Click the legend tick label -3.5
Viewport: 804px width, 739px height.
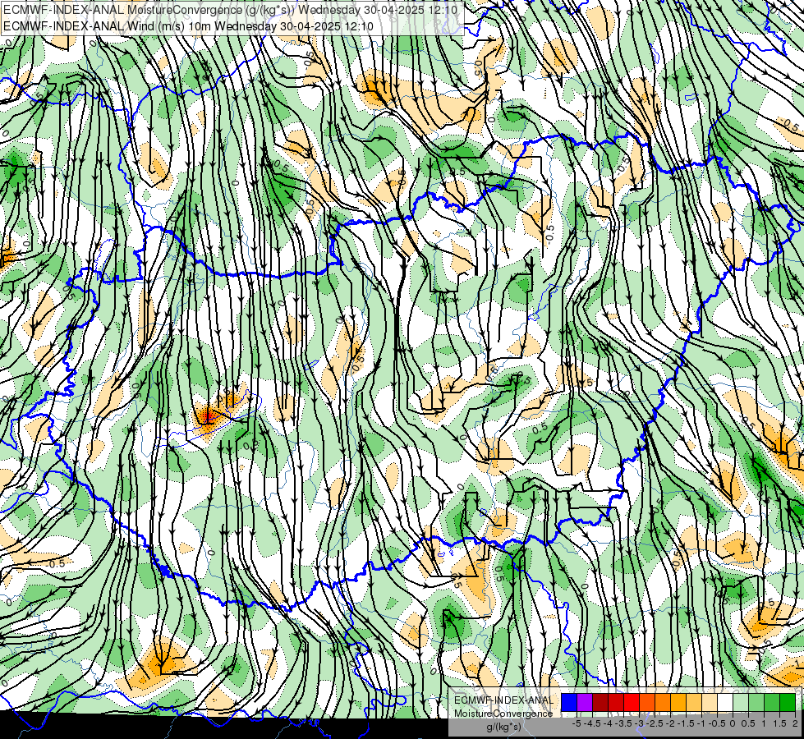click(x=623, y=723)
